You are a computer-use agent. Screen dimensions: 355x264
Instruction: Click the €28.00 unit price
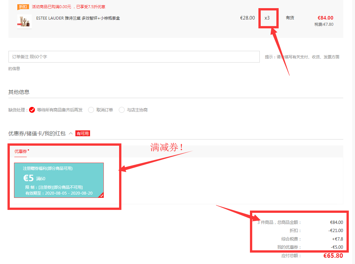[x=247, y=18]
